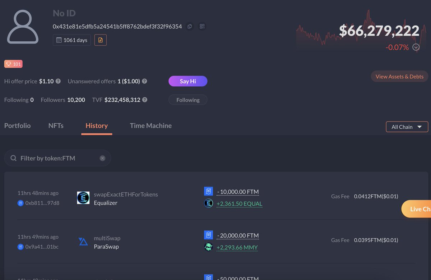Click ParaSwap protocol name

point(106,247)
